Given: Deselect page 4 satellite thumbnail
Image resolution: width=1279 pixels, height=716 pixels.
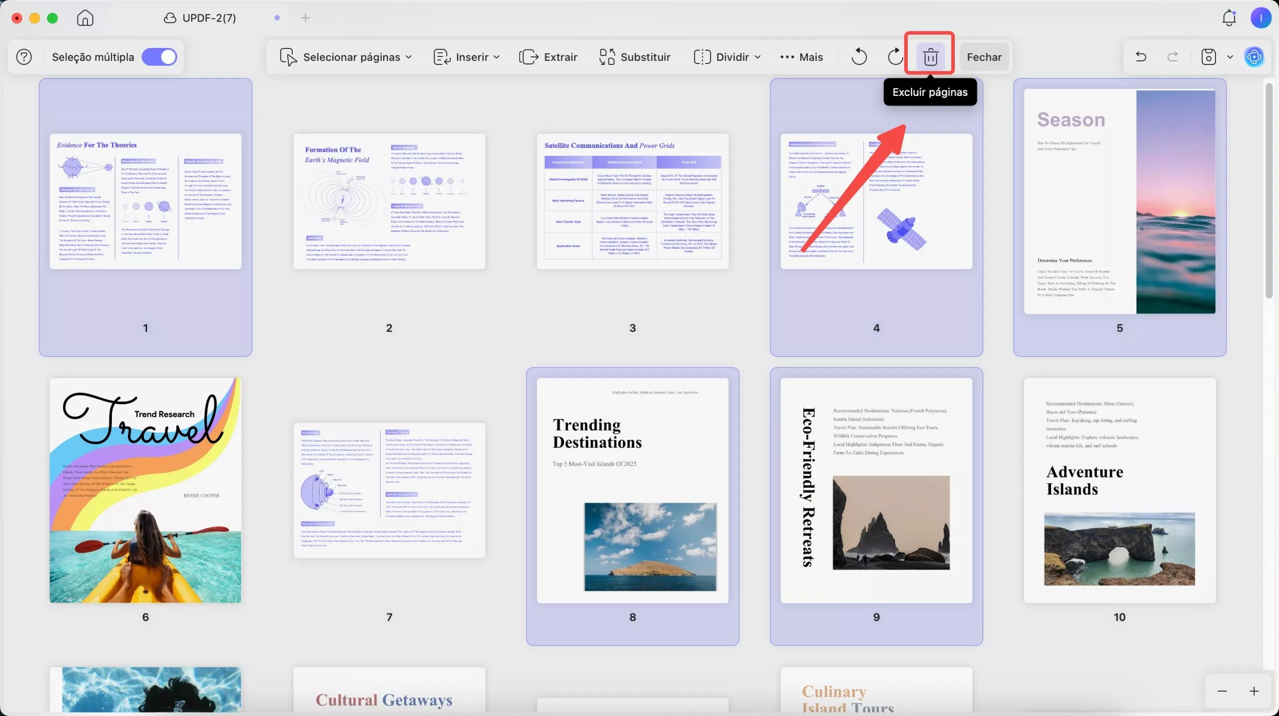Looking at the screenshot, I should click(x=876, y=201).
